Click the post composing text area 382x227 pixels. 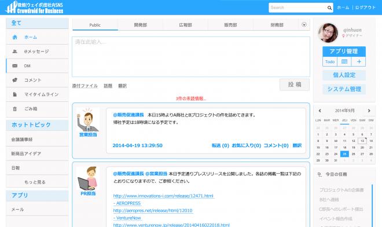point(191,57)
